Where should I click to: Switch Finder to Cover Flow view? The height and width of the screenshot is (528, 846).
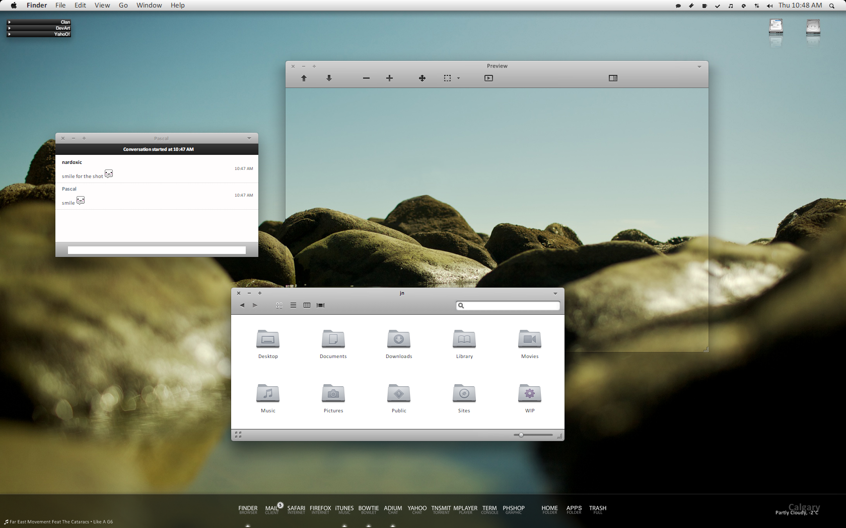click(320, 305)
